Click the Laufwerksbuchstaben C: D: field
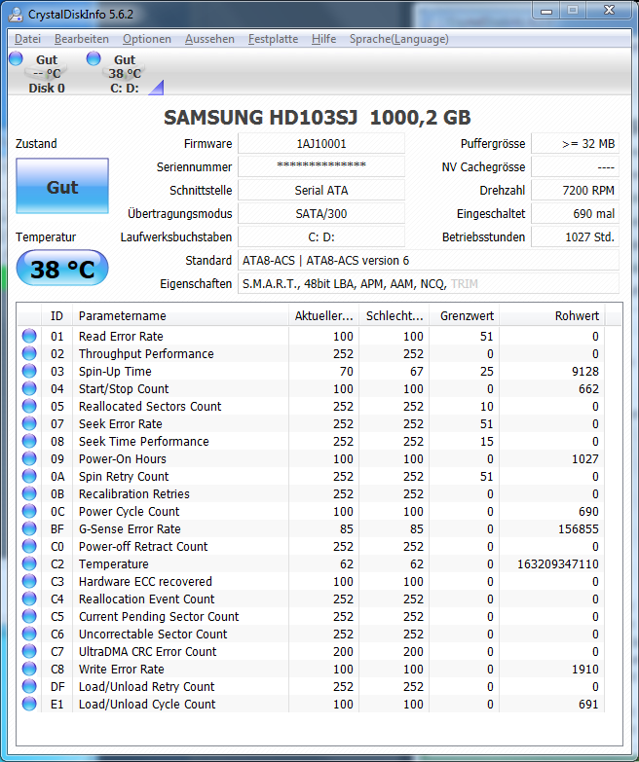639x762 pixels. coord(321,236)
